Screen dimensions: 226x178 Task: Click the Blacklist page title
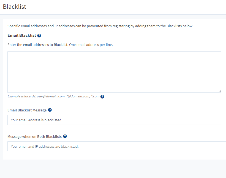click(x=15, y=7)
